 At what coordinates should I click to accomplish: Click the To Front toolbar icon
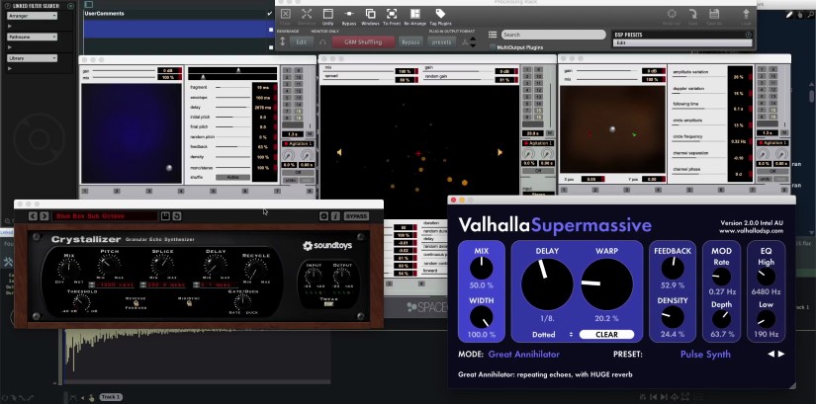click(392, 14)
